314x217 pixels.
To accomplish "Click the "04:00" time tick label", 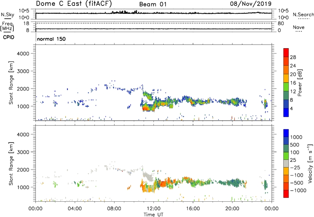I will coord(75,209).
